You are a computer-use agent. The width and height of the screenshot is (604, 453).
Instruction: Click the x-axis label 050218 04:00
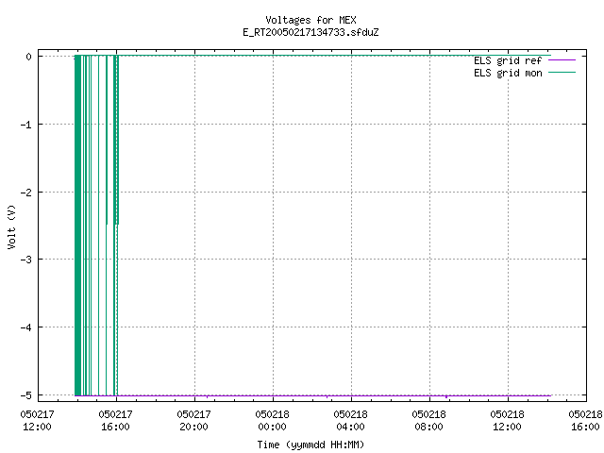click(350, 421)
